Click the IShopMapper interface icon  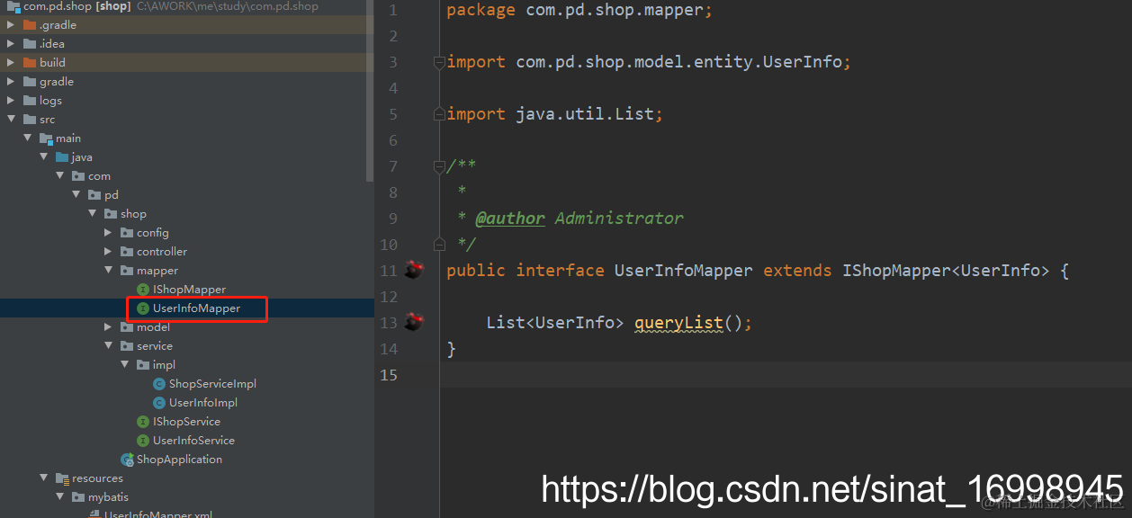[x=143, y=290]
